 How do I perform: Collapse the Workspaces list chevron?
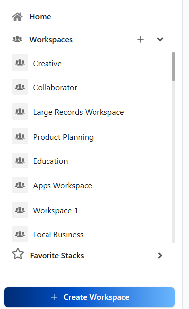pos(160,39)
